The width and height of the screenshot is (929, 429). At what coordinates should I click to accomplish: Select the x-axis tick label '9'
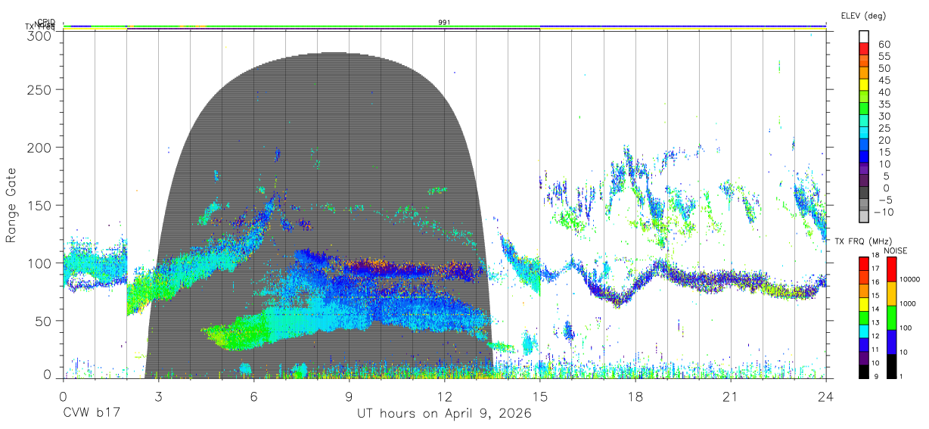[x=349, y=396]
